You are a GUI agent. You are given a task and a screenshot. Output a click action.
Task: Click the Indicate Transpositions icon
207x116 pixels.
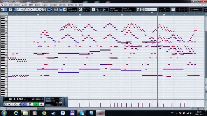(80, 10)
